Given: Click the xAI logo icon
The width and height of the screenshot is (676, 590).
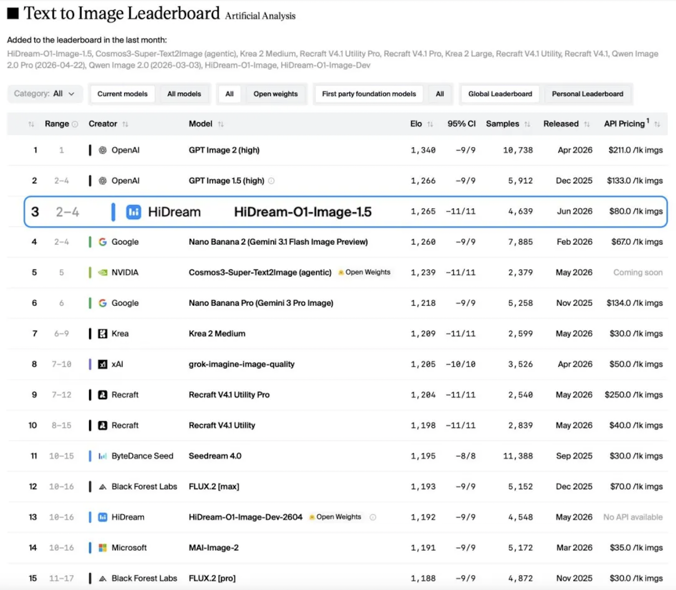Looking at the screenshot, I should (103, 364).
